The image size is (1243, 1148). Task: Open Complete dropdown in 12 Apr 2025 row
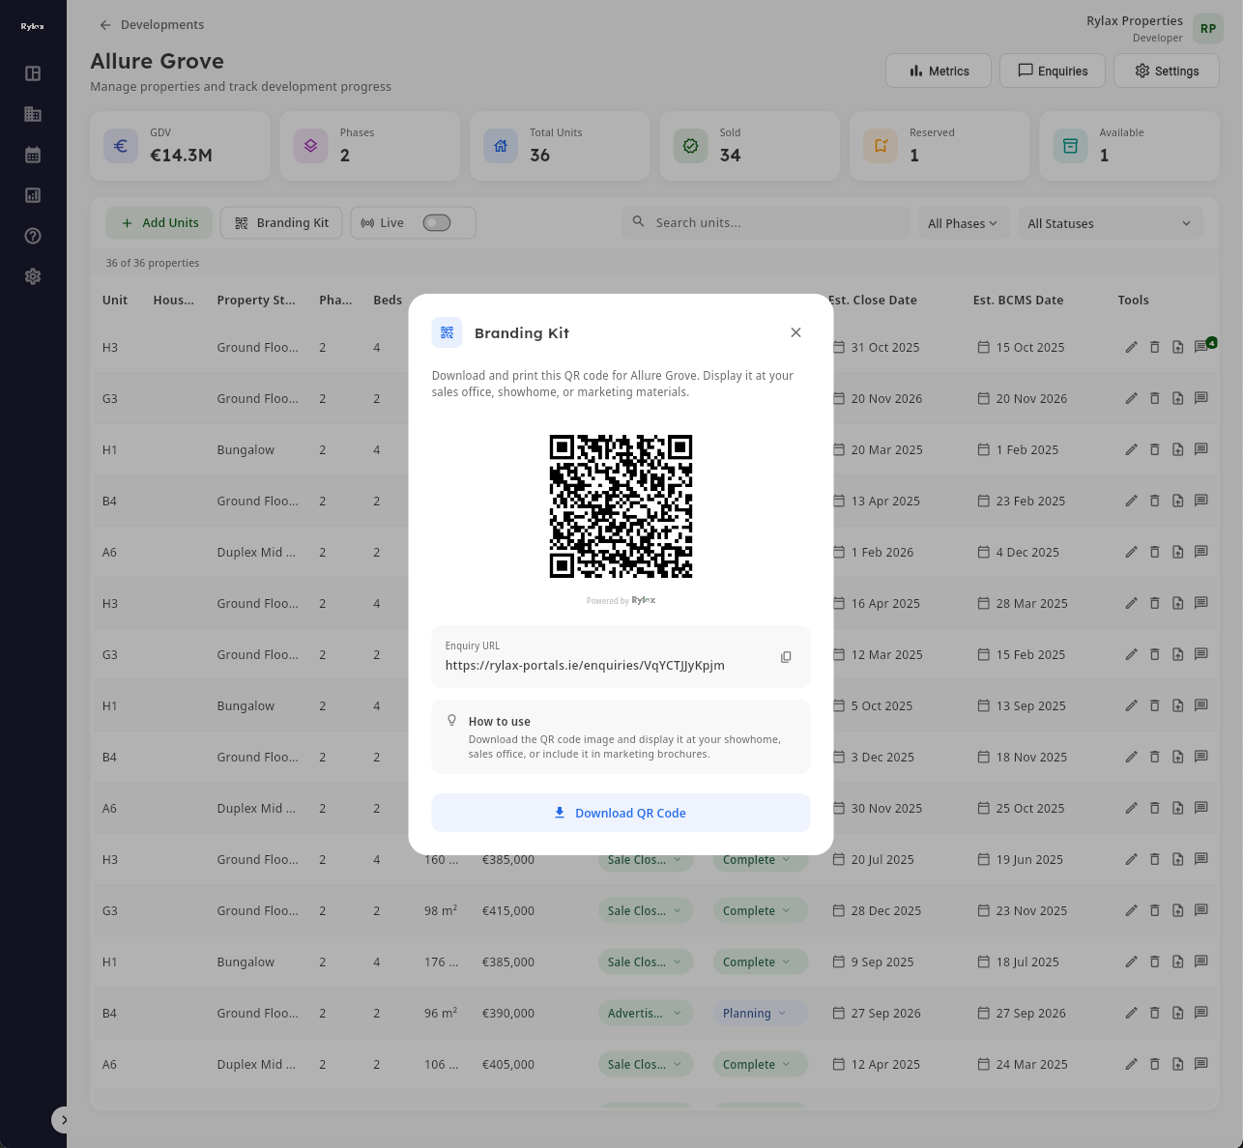[x=760, y=1064]
